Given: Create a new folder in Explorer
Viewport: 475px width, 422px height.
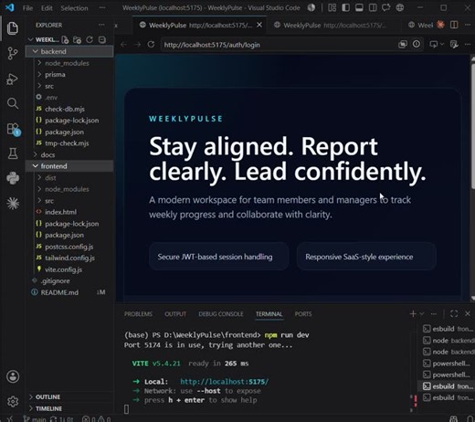Looking at the screenshot, I should point(77,39).
